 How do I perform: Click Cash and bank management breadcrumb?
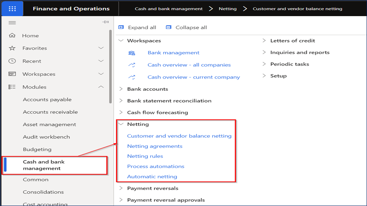click(169, 9)
